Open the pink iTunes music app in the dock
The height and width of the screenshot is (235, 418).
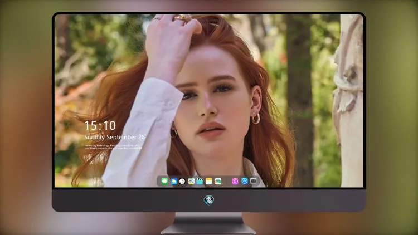point(235,182)
